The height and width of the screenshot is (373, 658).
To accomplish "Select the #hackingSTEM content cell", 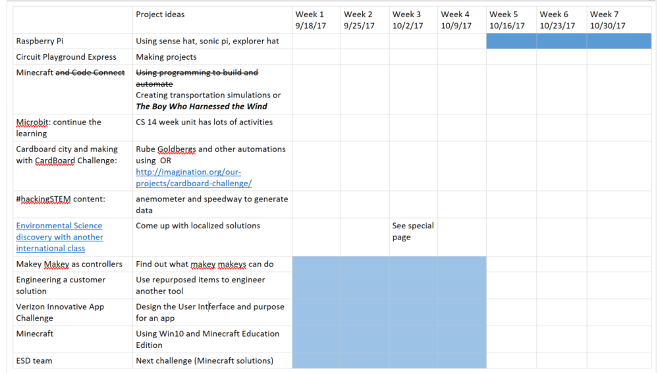I will (x=61, y=199).
